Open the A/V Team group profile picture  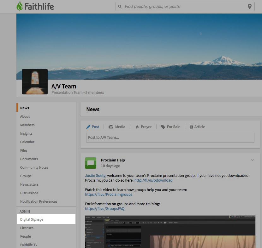point(35,82)
